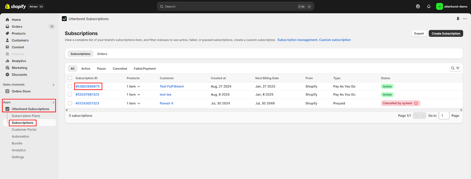Image resolution: width=471 pixels, height=179 pixels.
Task: Select all subscriptions with the header checkbox
Action: (x=70, y=78)
